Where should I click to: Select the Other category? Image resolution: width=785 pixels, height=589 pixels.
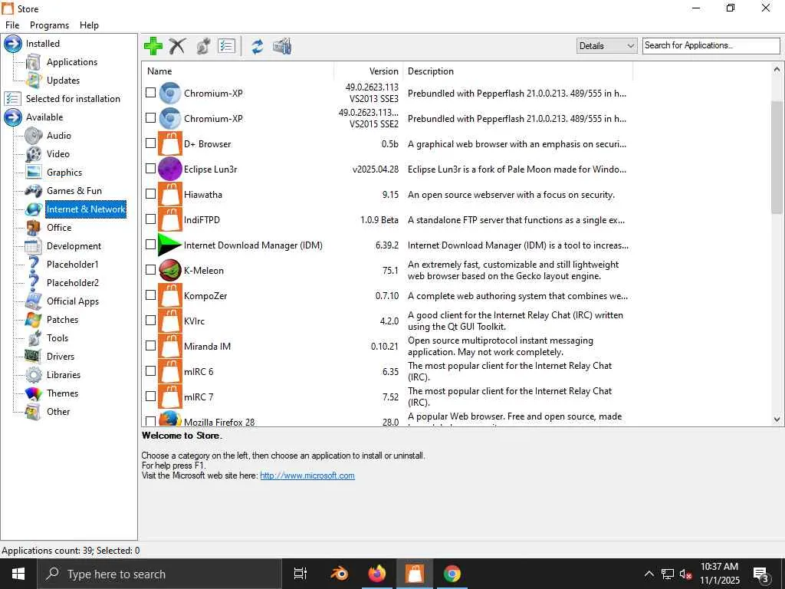pos(58,412)
